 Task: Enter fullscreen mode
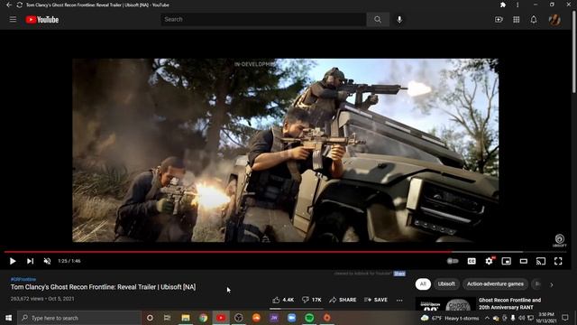click(x=558, y=261)
